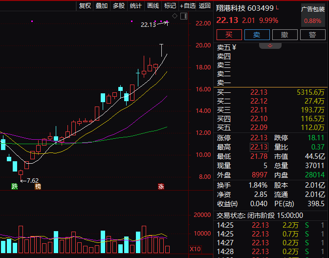
Task: Click the 警 alert button
Action: [313, 35]
